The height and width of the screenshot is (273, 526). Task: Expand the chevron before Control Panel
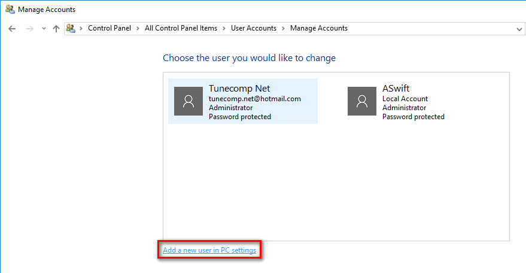[81, 29]
